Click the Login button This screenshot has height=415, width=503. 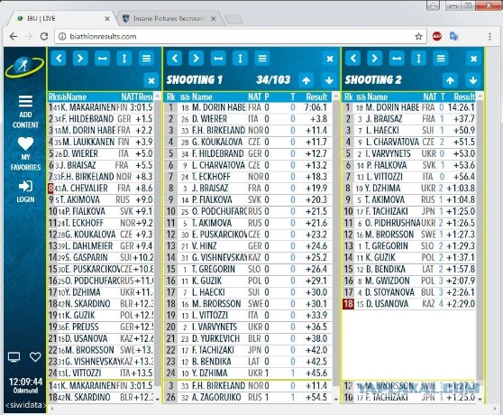tap(25, 191)
